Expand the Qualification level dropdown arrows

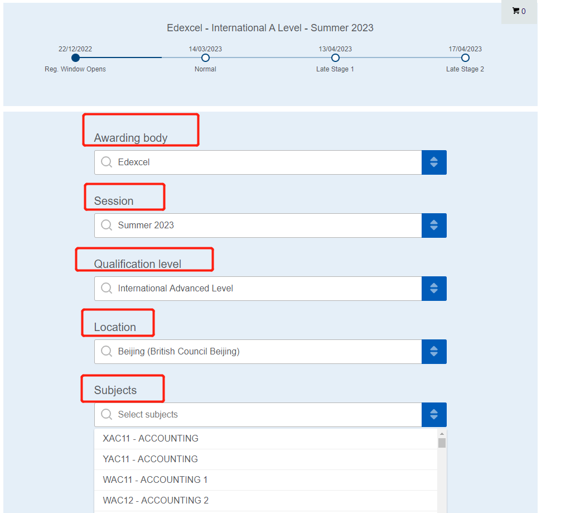pos(434,289)
